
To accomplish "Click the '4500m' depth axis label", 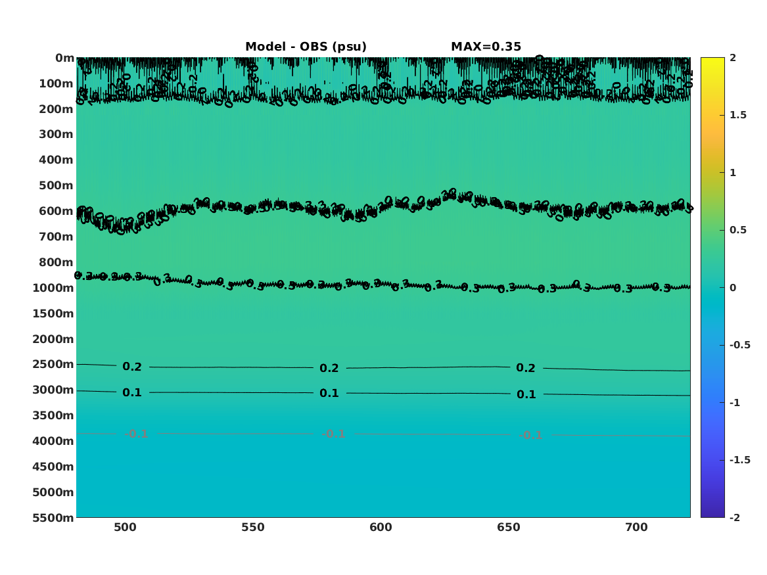I will [53, 467].
